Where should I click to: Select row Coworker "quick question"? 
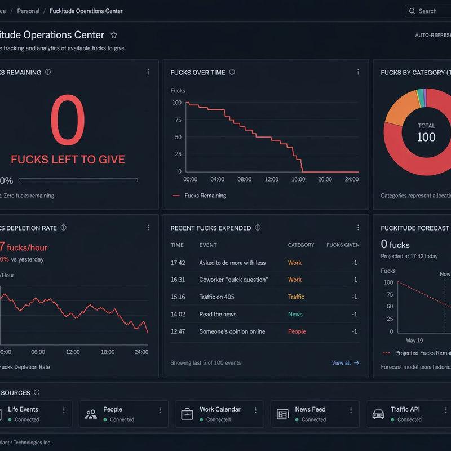[265, 280]
